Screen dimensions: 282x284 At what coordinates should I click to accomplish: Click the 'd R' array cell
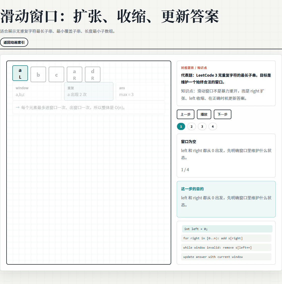pyautogui.click(x=93, y=74)
